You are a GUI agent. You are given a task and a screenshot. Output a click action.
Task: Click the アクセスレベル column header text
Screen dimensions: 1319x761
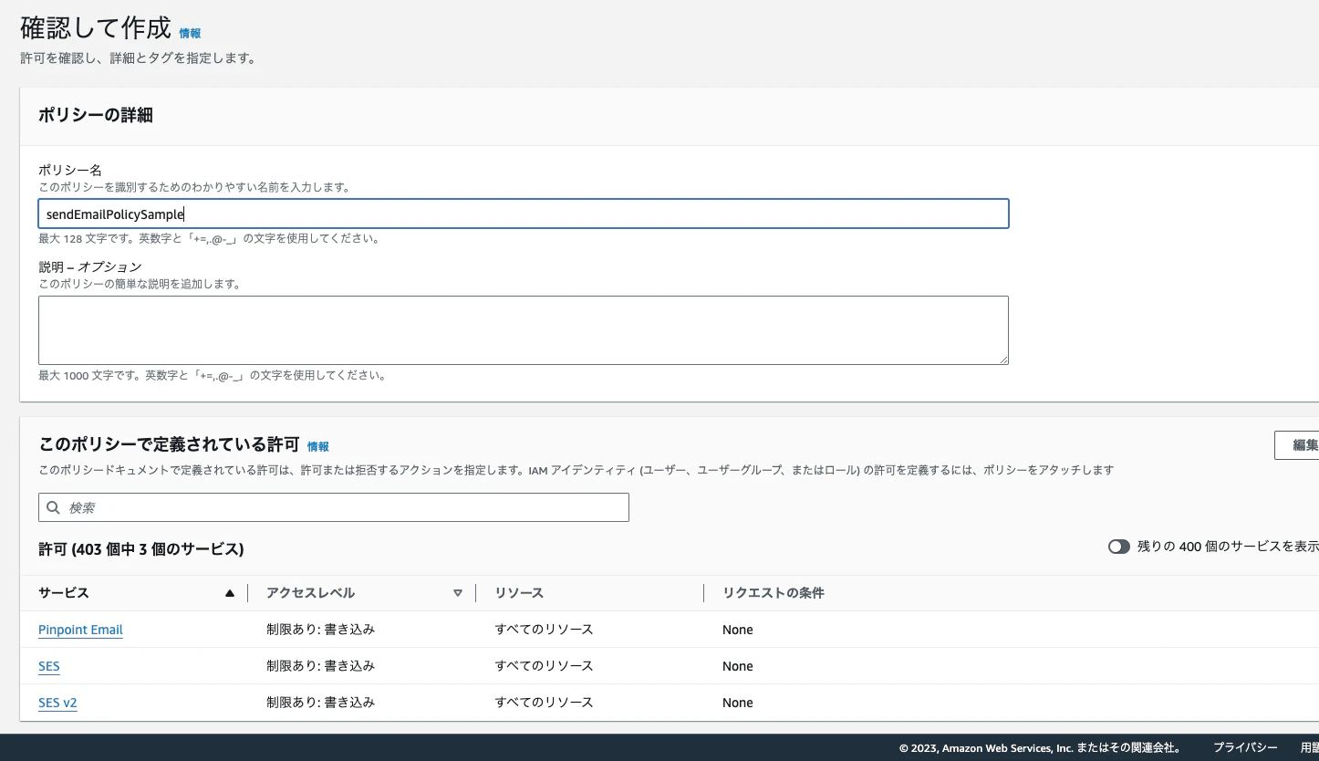[x=311, y=593]
